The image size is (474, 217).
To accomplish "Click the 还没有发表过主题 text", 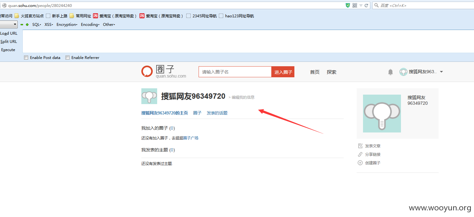I will click(157, 164).
